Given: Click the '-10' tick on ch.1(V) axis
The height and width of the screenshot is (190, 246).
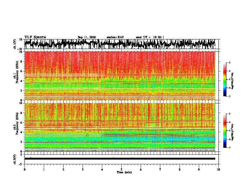Looking at the screenshot, I should [20, 49].
